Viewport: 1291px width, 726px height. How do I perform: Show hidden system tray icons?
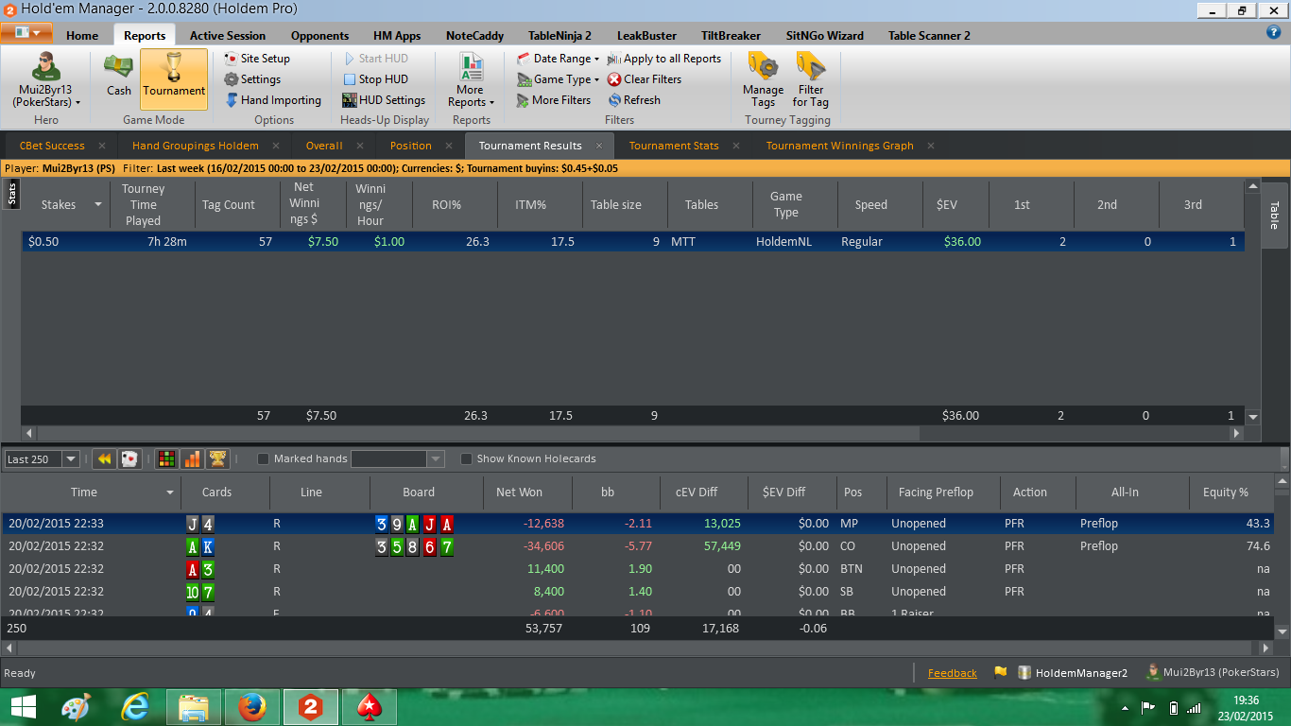click(x=1126, y=707)
